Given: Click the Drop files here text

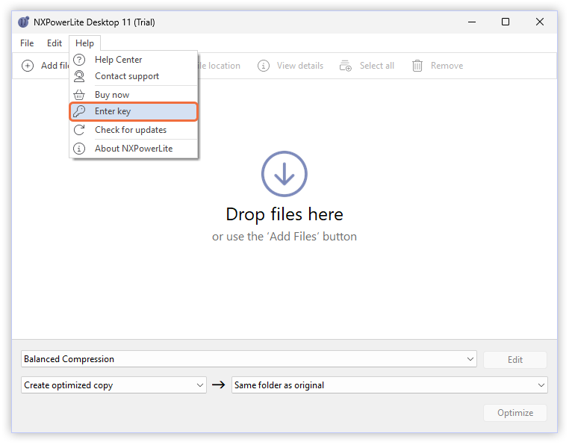Looking at the screenshot, I should coord(284,214).
